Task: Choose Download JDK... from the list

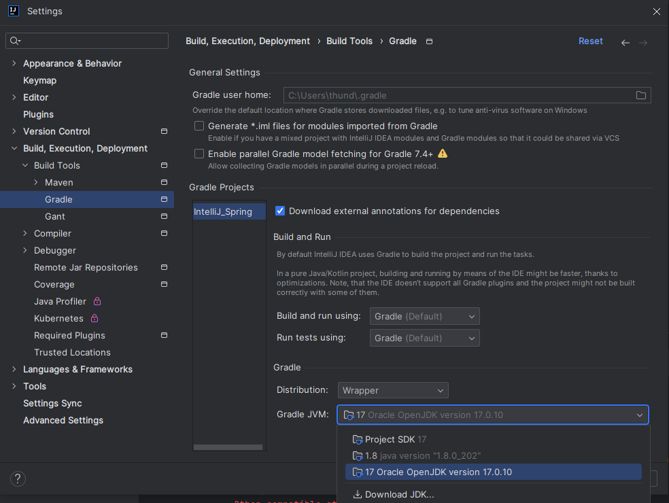Action: point(493,494)
